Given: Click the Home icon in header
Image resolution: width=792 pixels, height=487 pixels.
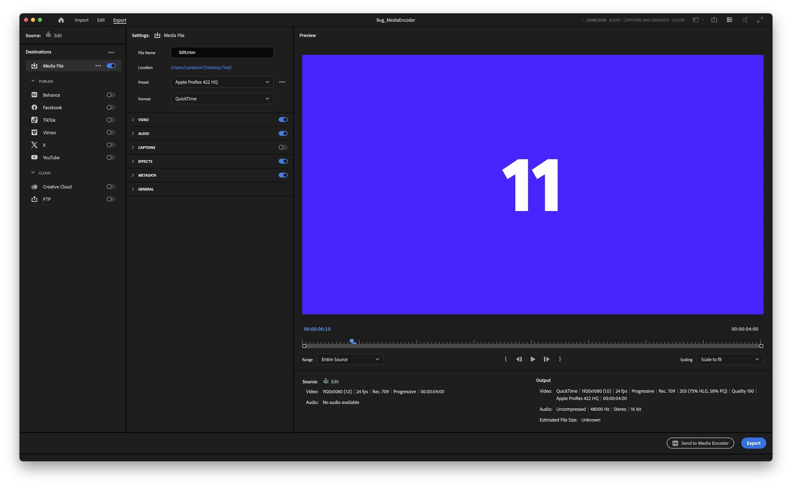Looking at the screenshot, I should click(61, 20).
